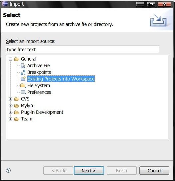
Task: Select the File System import source
Action: pos(39,86)
